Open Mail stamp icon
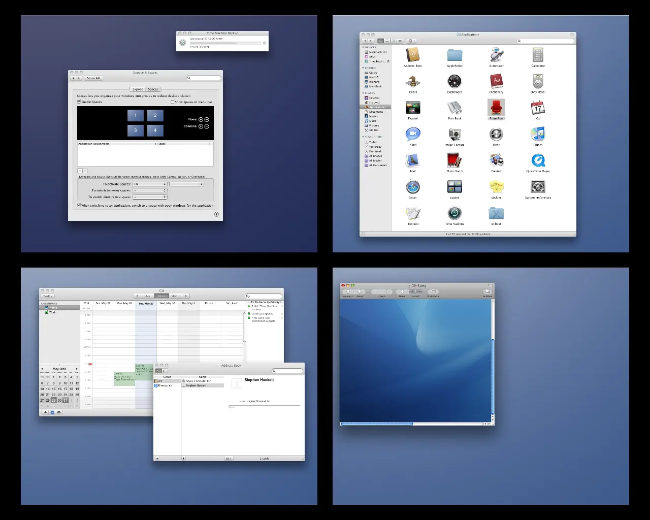 pos(413,160)
